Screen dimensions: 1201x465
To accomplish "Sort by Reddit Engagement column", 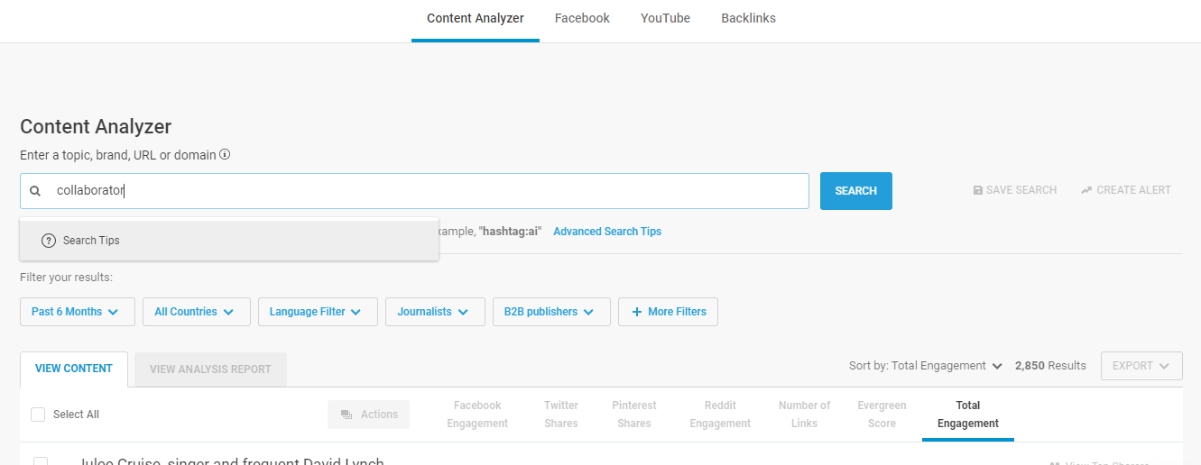I will coord(721,415).
